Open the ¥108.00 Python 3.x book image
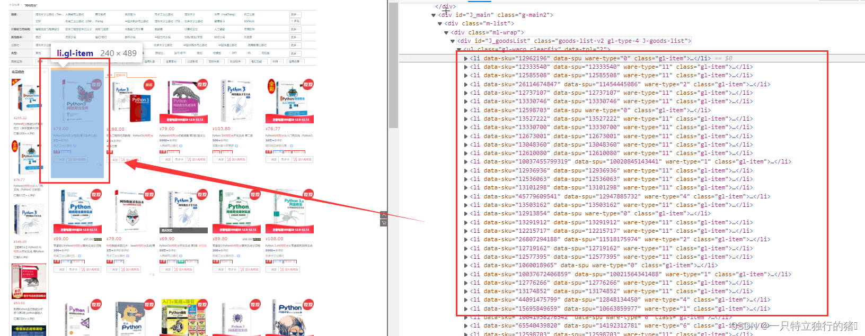The width and height of the screenshot is (865, 336). click(289, 211)
